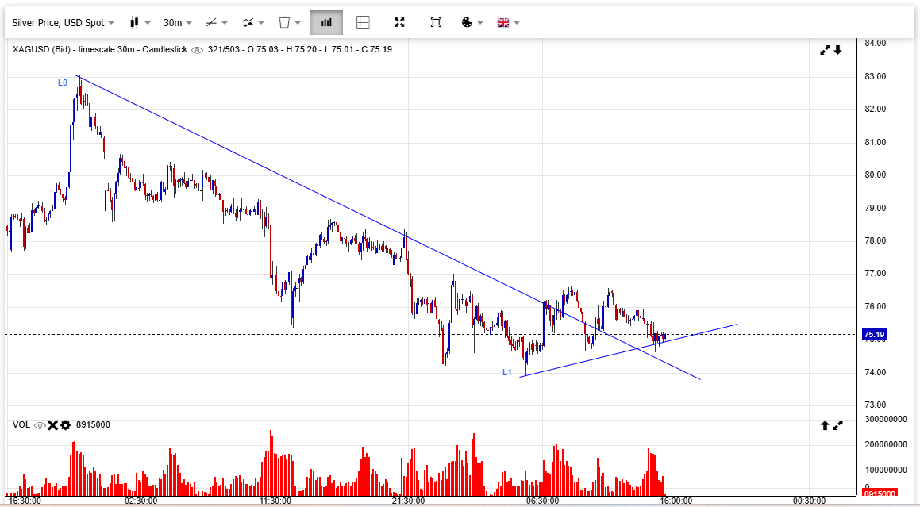Open the trash delete drawings menu
The width and height of the screenshot is (920, 507).
click(290, 22)
